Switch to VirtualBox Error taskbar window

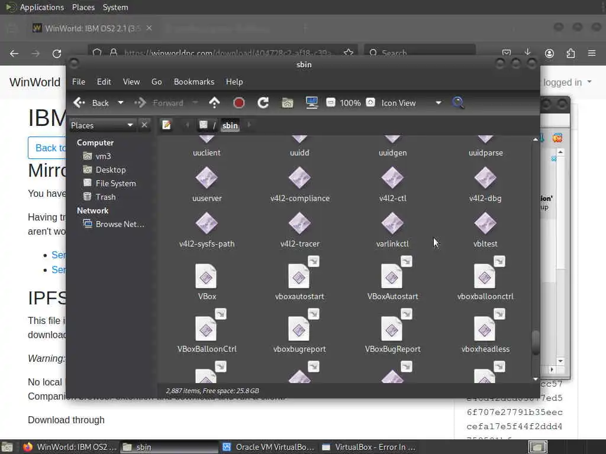[x=369, y=447]
